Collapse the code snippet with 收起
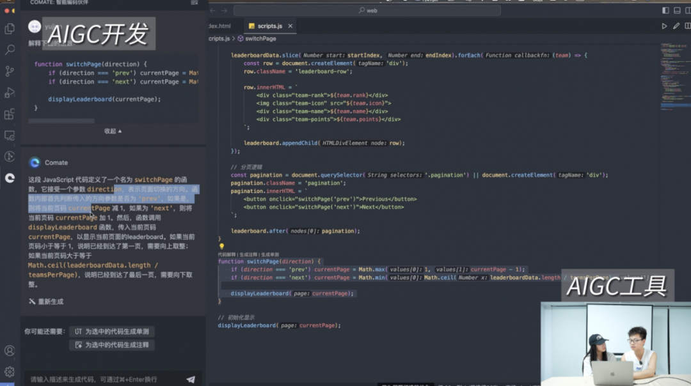 (x=113, y=131)
